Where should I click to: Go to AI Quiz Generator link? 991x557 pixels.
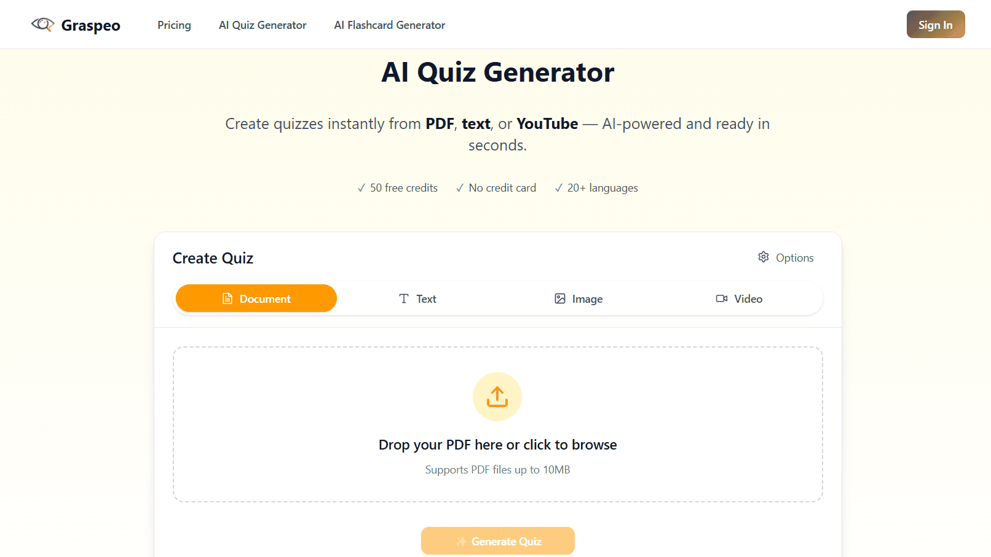[x=263, y=25]
